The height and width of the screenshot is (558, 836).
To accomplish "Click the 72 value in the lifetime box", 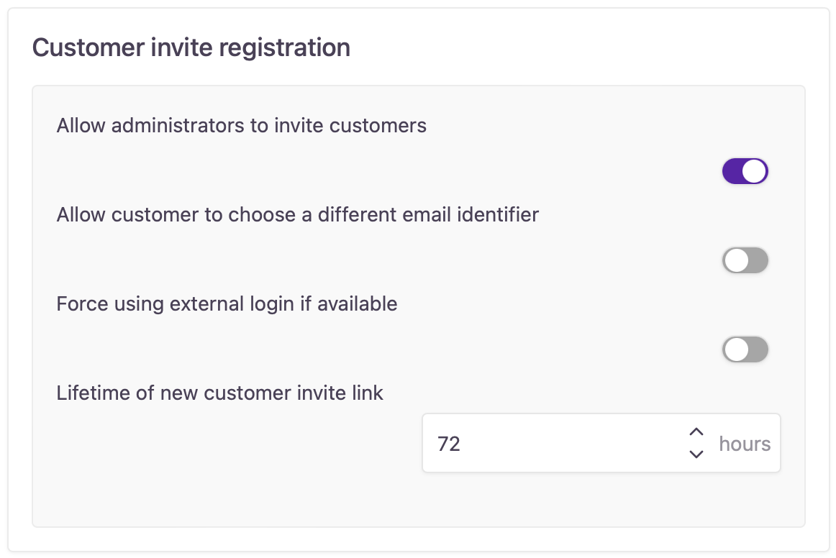I will (x=449, y=444).
